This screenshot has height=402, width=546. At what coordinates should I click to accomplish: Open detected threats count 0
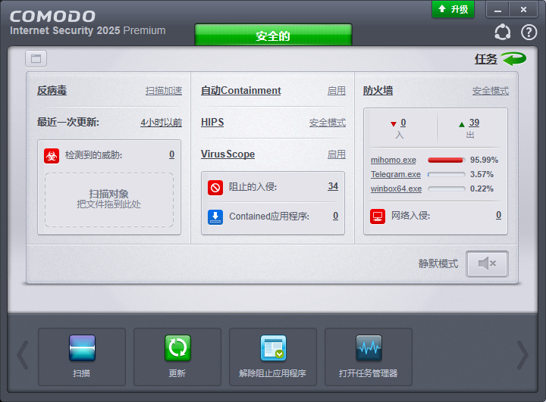point(171,154)
